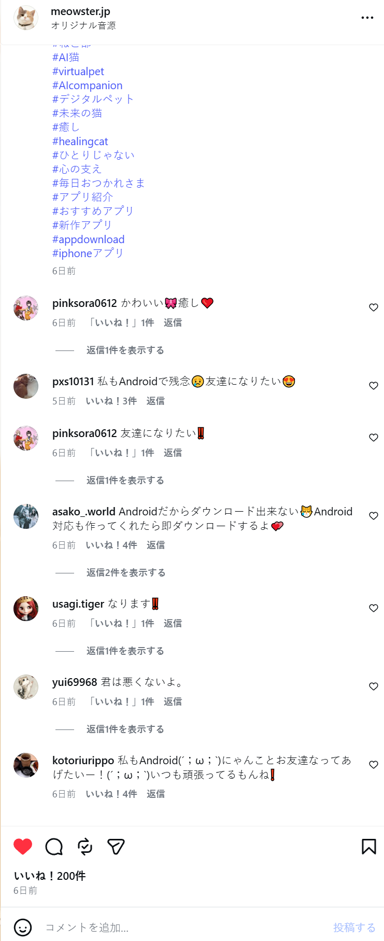Screen dimensions: 384x941
Task: Open #virtualpet hashtag link
Action: 78,71
